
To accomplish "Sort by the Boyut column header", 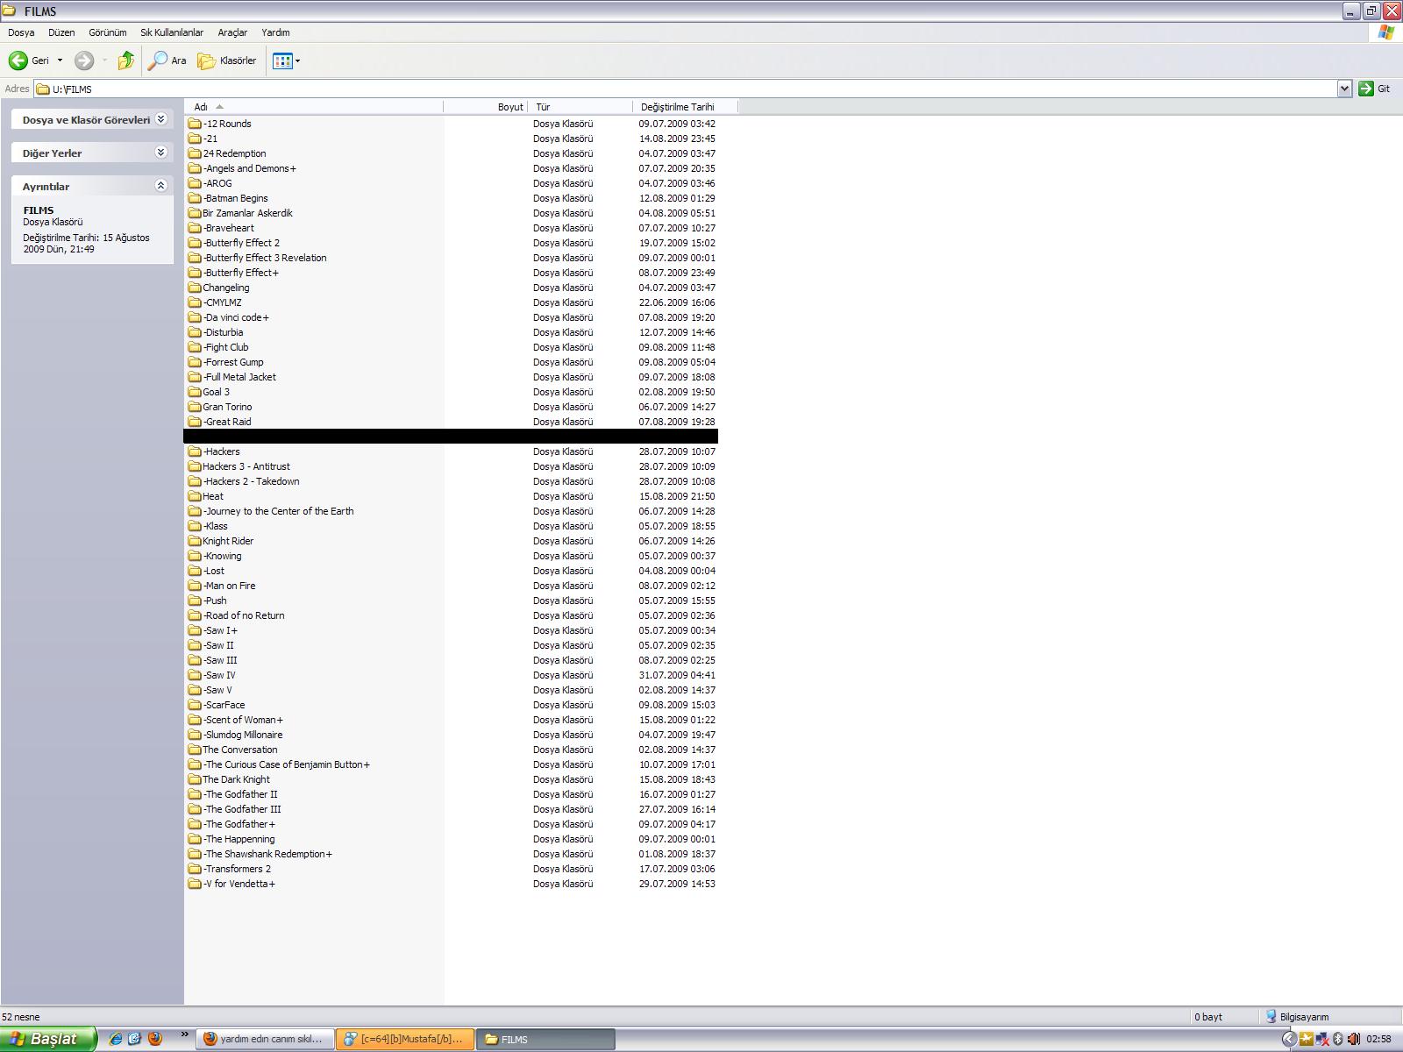I will (486, 107).
